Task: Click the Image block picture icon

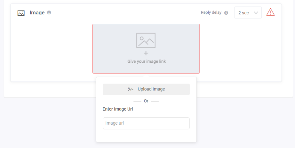Action: click(x=21, y=13)
